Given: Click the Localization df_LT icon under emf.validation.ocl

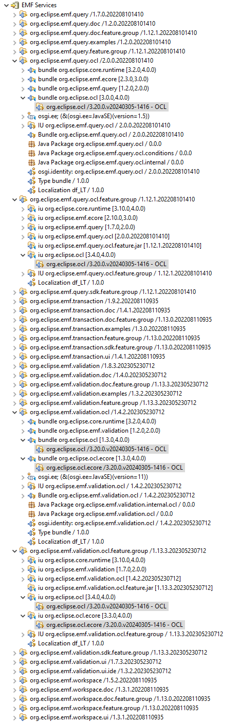Looking at the screenshot, I should pos(31,542).
